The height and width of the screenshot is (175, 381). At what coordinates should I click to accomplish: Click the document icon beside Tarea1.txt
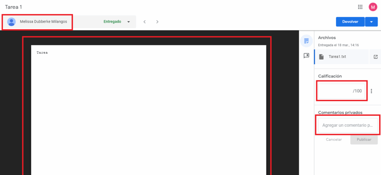tap(321, 57)
